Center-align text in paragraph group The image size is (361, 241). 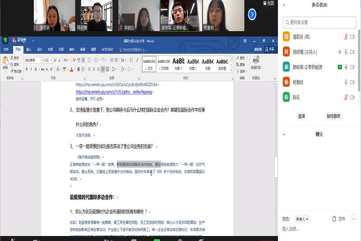point(94,69)
